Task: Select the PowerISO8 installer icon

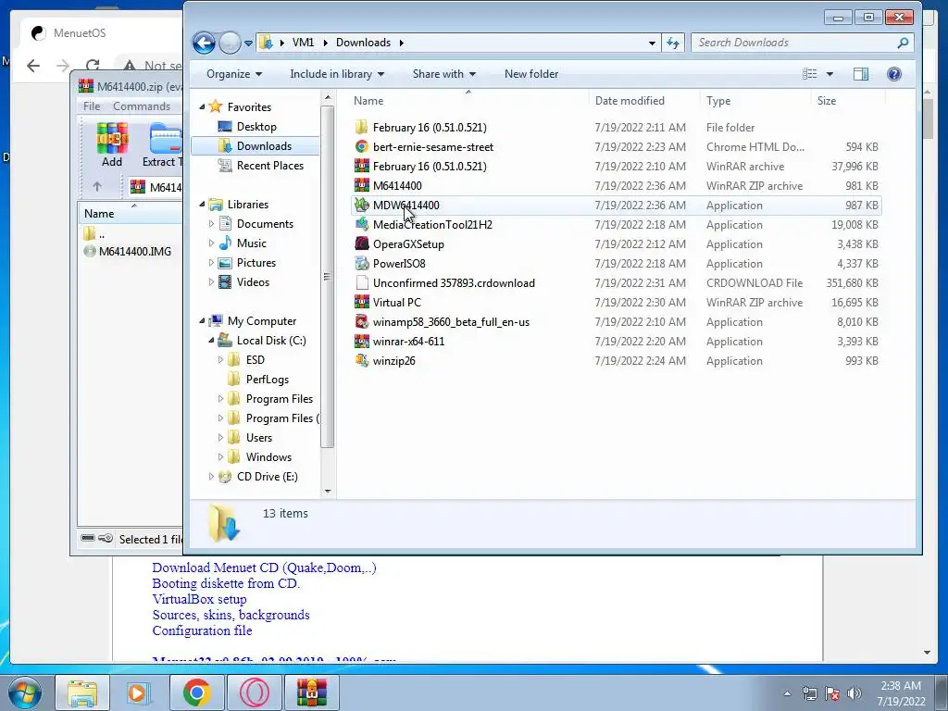Action: click(x=362, y=264)
